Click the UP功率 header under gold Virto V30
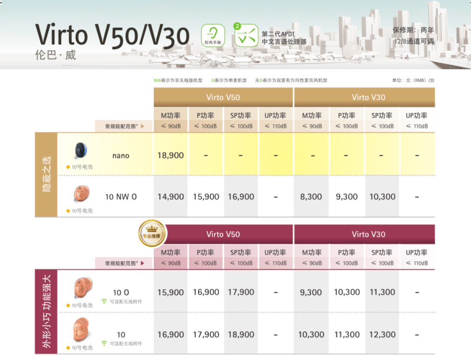471x356 pixels. tap(417, 116)
